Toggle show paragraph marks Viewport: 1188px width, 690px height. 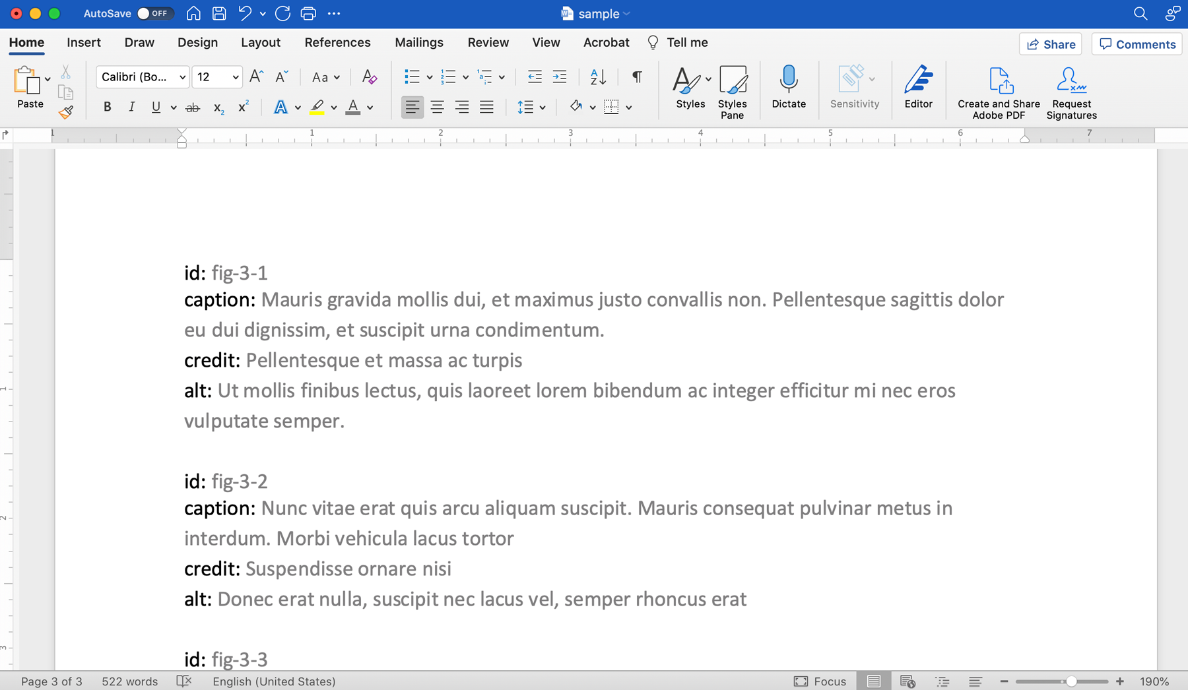point(637,77)
